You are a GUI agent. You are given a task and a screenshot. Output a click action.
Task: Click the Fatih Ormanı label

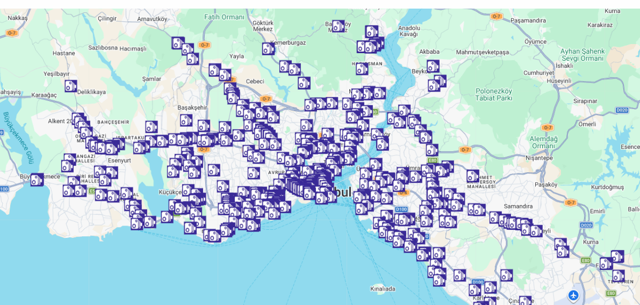pyautogui.click(x=224, y=17)
